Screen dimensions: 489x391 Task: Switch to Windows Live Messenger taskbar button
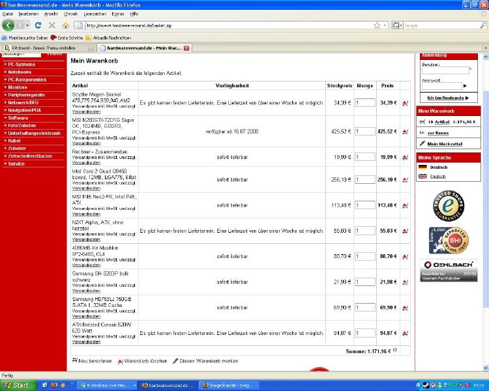pyautogui.click(x=107, y=385)
